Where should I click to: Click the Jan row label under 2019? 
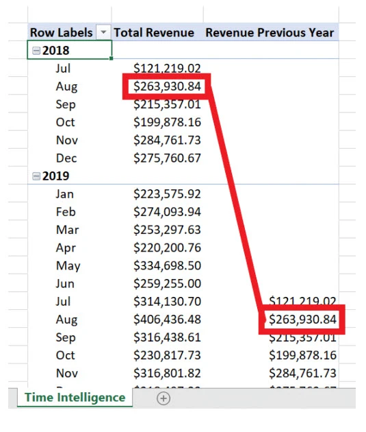(x=64, y=194)
